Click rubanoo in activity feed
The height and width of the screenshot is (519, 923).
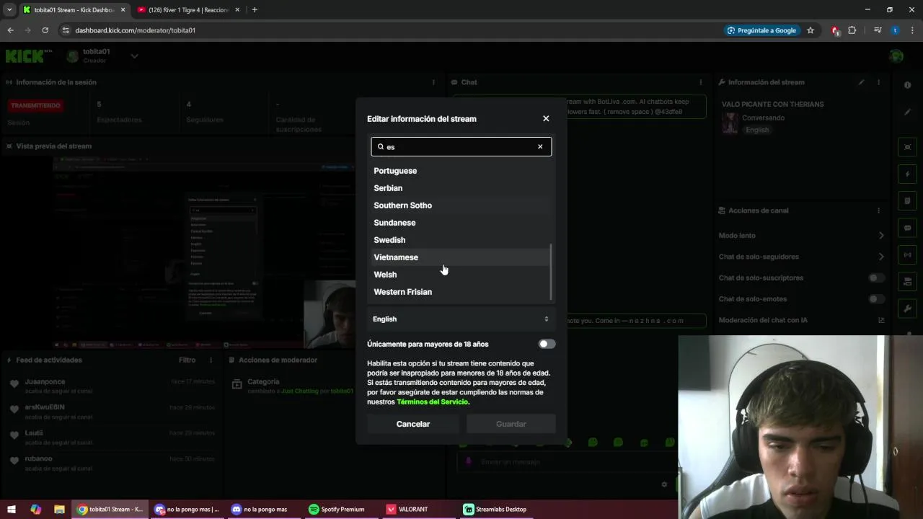coord(38,459)
